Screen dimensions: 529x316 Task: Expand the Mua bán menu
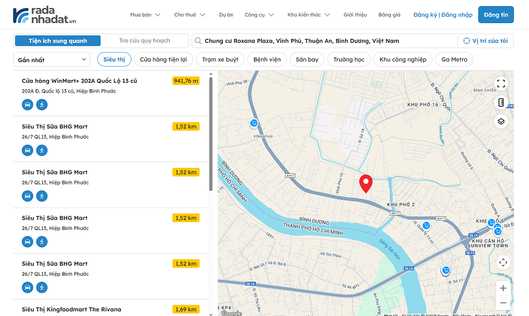(145, 15)
